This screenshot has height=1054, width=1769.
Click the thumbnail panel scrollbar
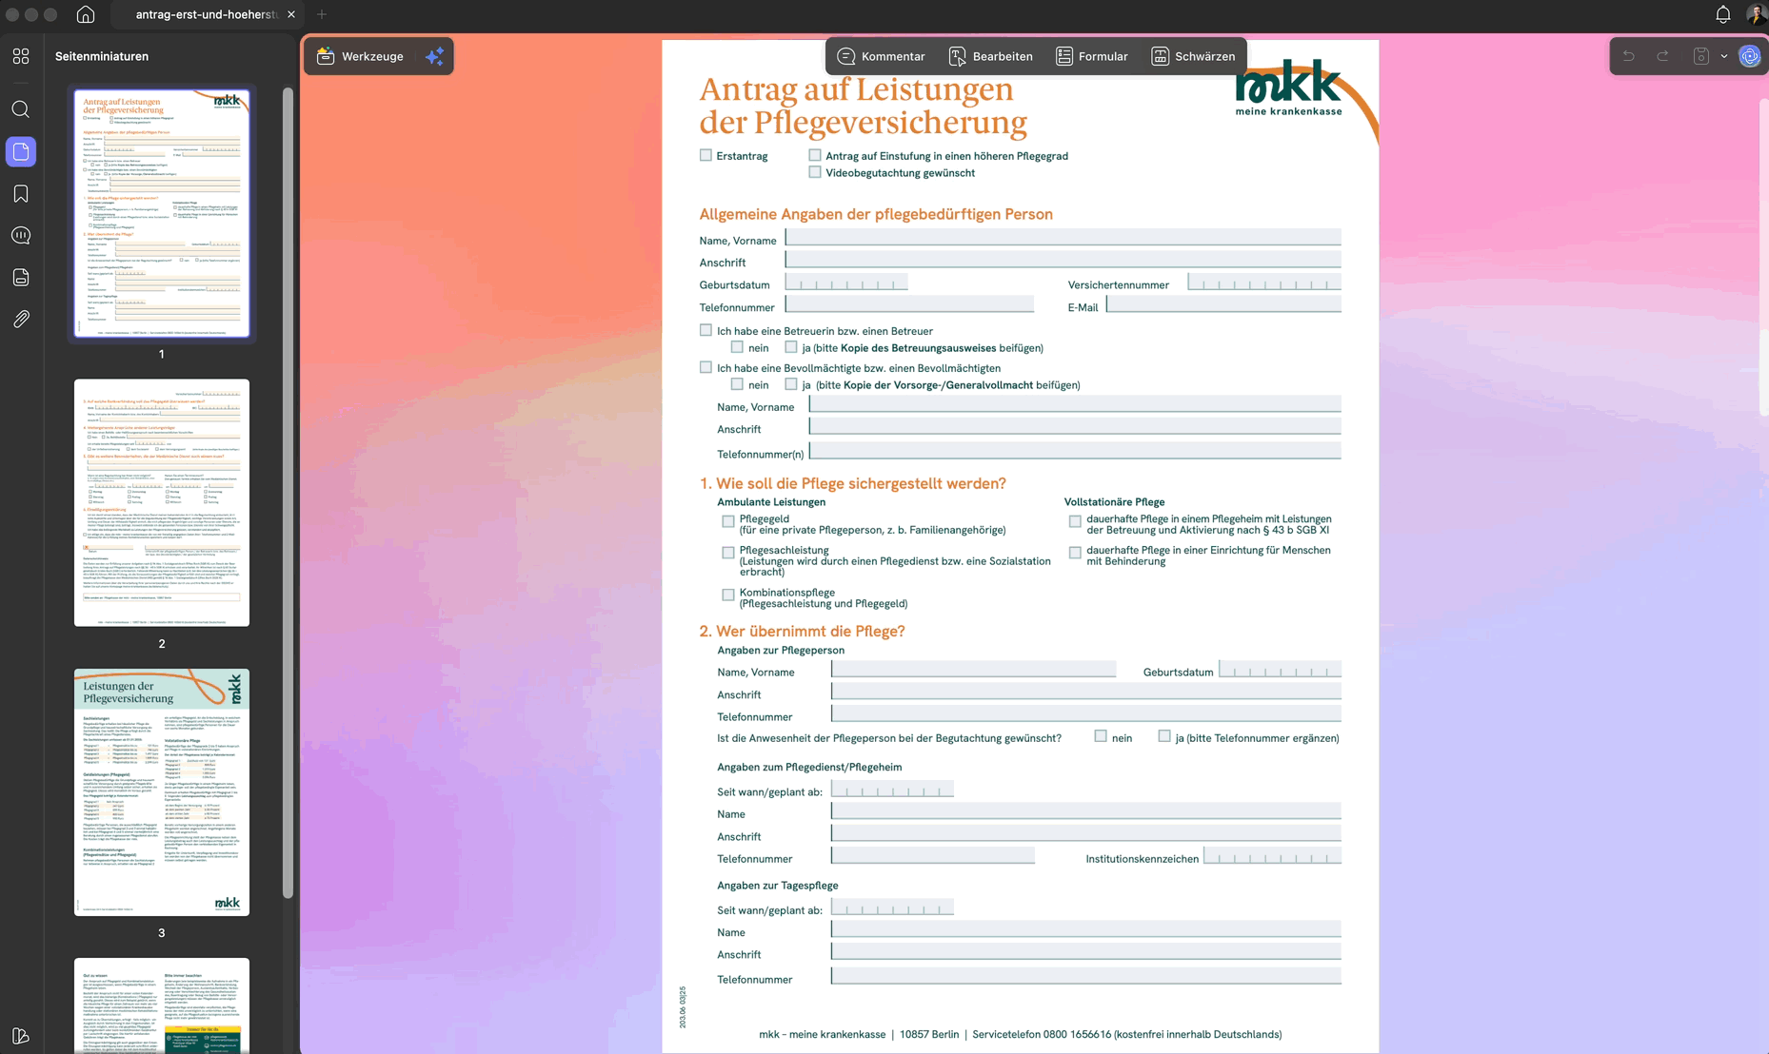pyautogui.click(x=288, y=493)
